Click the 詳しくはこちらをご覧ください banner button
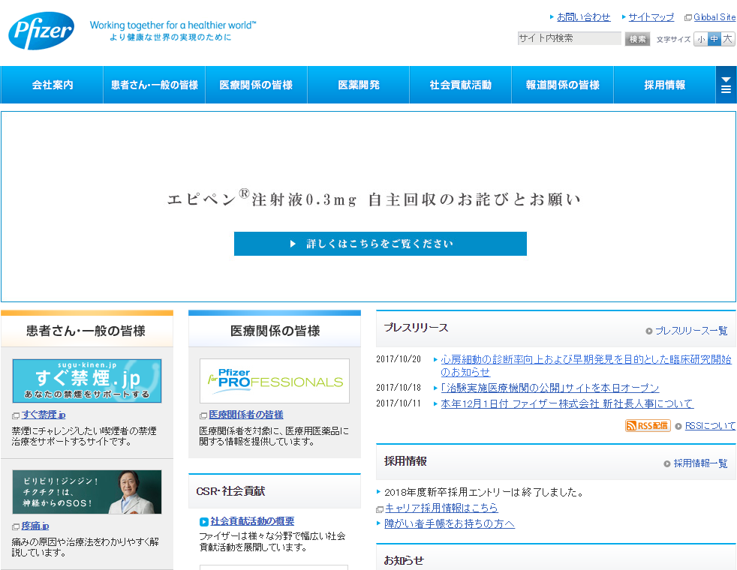The width and height of the screenshot is (737, 570). (x=381, y=244)
